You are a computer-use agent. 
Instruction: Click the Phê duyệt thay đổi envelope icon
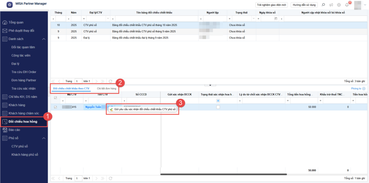[x=4, y=31]
